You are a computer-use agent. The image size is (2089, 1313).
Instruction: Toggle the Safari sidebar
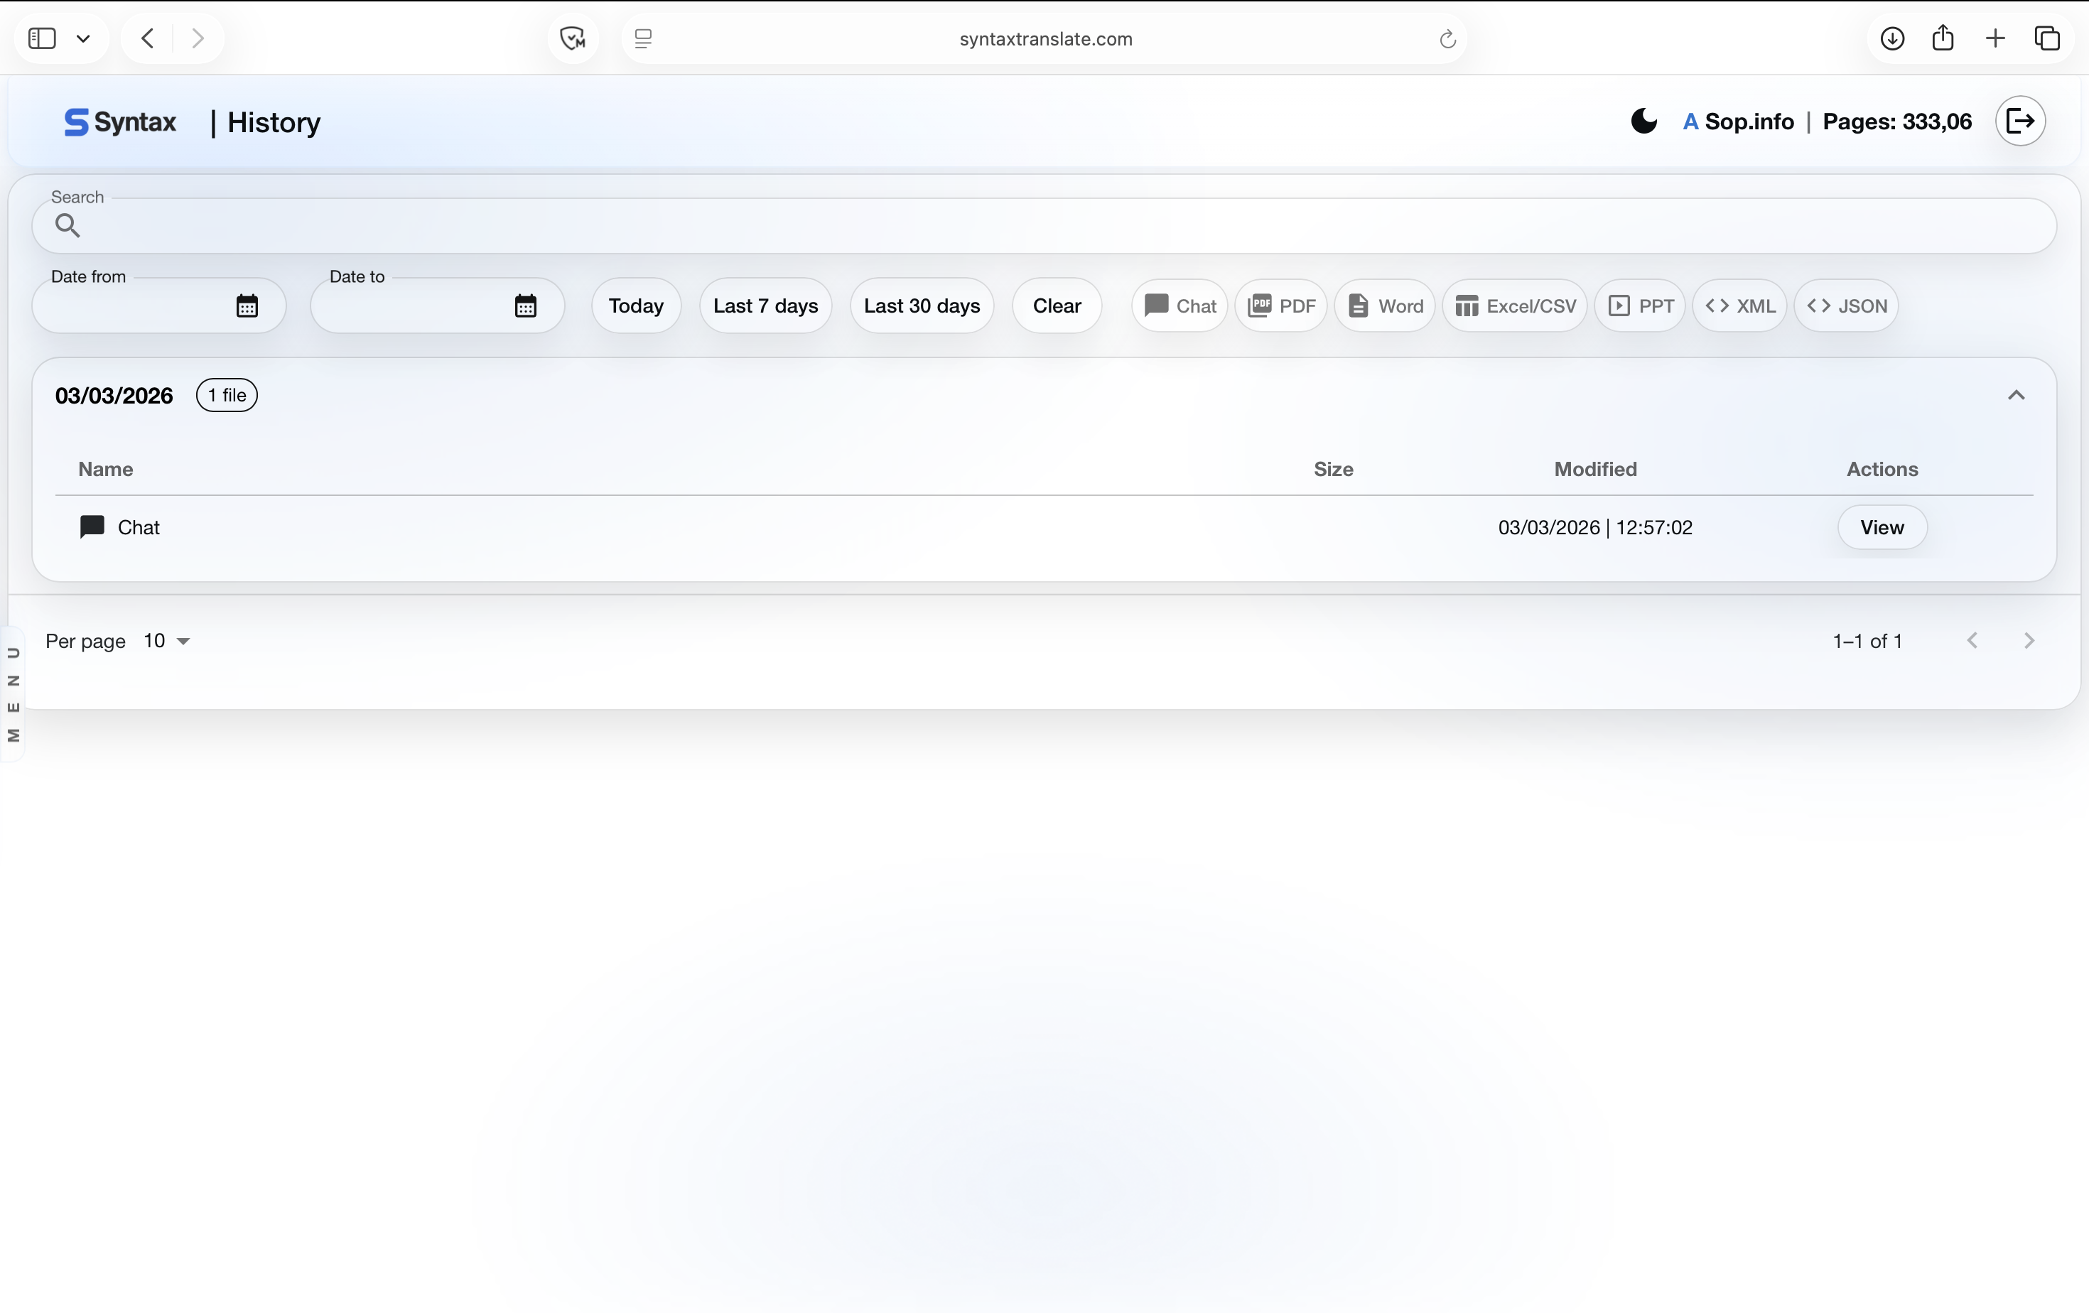(x=41, y=38)
